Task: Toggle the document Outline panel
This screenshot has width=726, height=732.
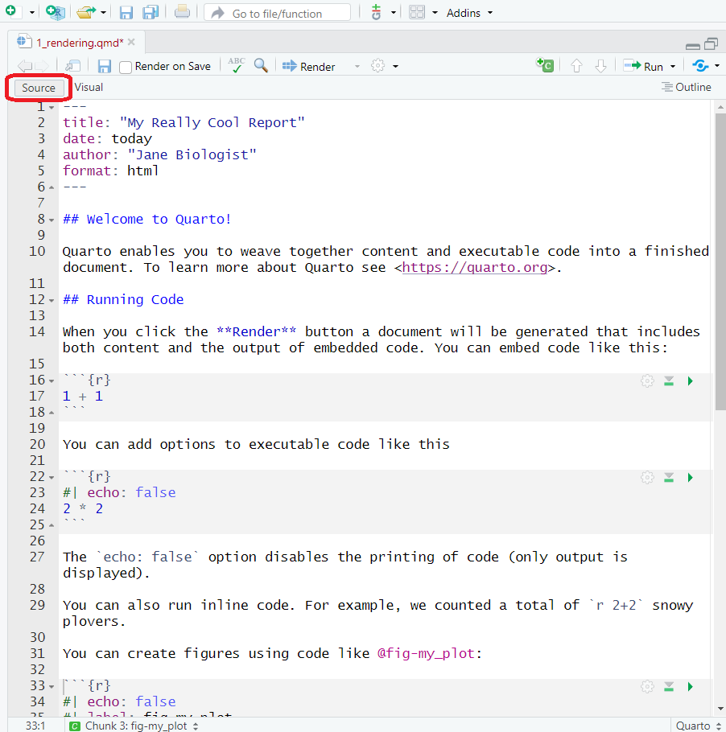Action: point(685,87)
